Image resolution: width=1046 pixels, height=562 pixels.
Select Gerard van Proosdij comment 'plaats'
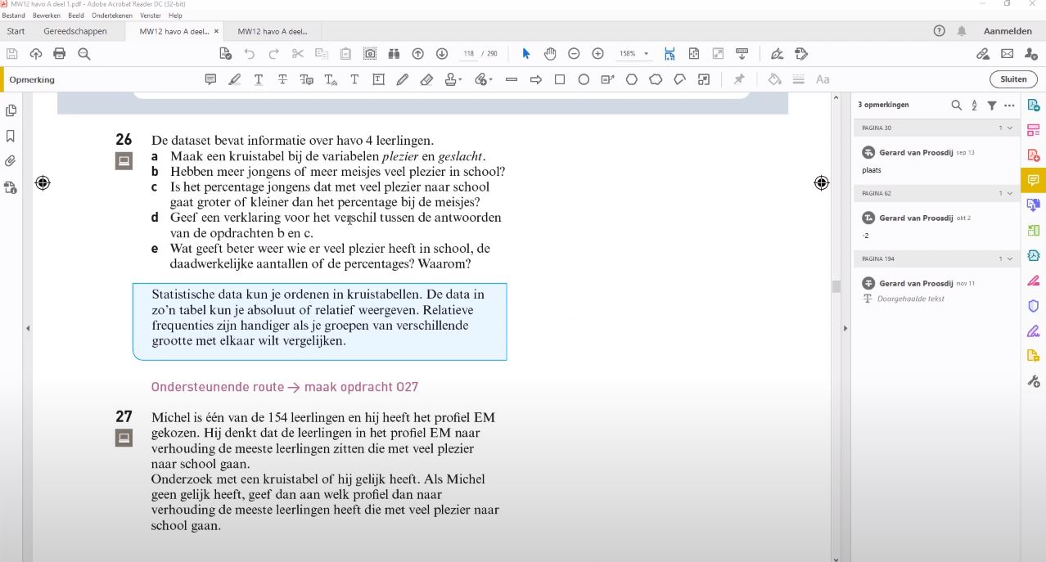pos(936,161)
